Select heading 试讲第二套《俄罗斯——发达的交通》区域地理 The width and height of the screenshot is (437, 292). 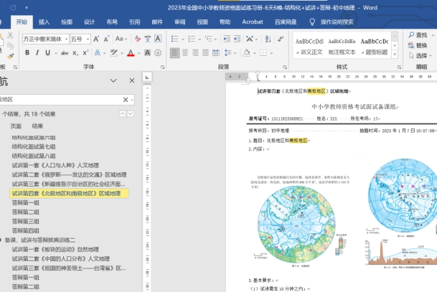(68, 174)
